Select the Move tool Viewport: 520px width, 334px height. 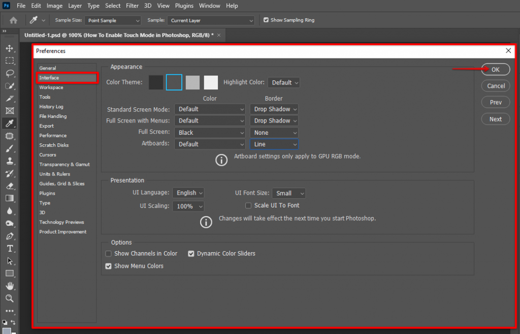click(10, 48)
